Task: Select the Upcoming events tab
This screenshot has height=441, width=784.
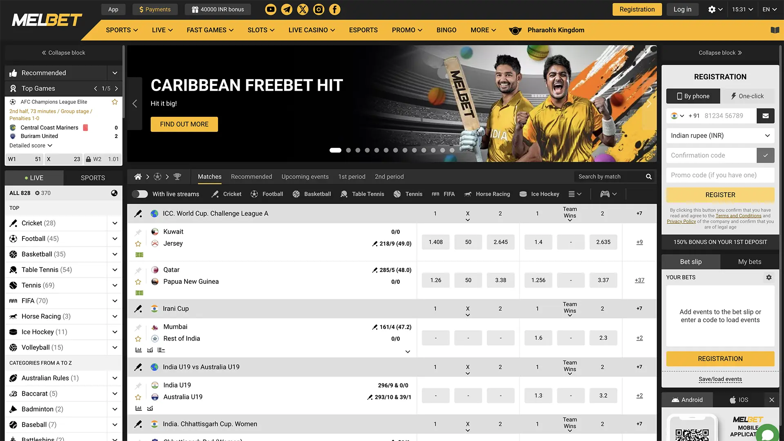Action: click(x=305, y=177)
